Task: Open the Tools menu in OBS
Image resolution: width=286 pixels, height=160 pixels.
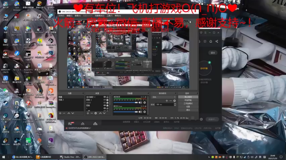Action: (x=109, y=16)
